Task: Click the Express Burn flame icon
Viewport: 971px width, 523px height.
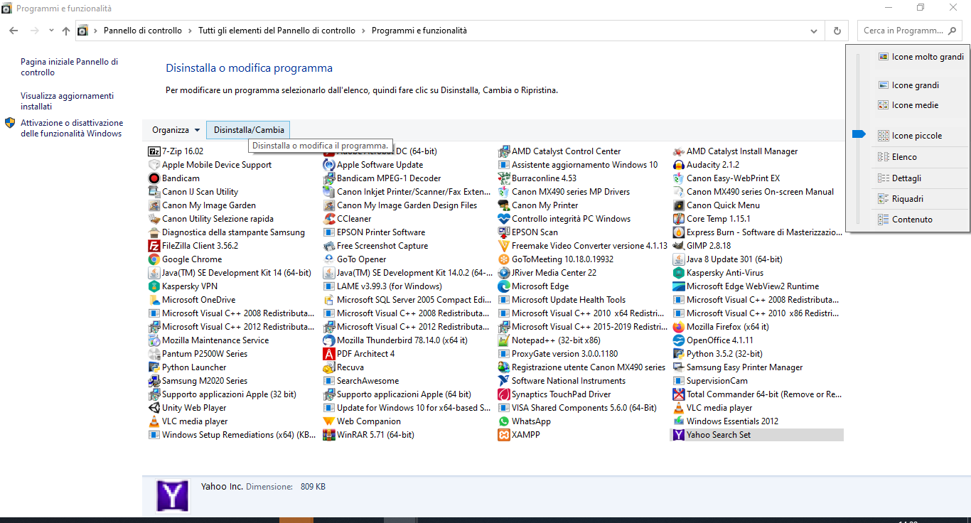Action: 679,232
